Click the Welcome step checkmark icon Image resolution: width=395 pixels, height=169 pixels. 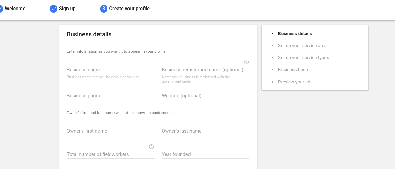pos(1,9)
